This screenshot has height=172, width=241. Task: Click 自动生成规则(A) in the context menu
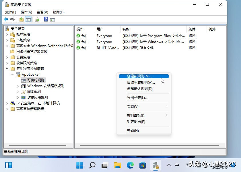pos(143,82)
